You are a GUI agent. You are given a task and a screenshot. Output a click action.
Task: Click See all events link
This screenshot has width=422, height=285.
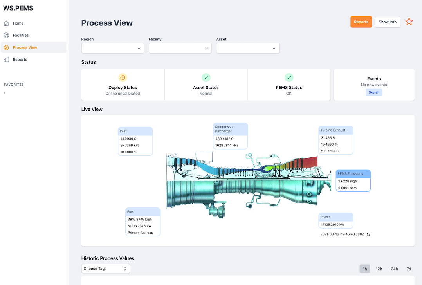(x=374, y=92)
